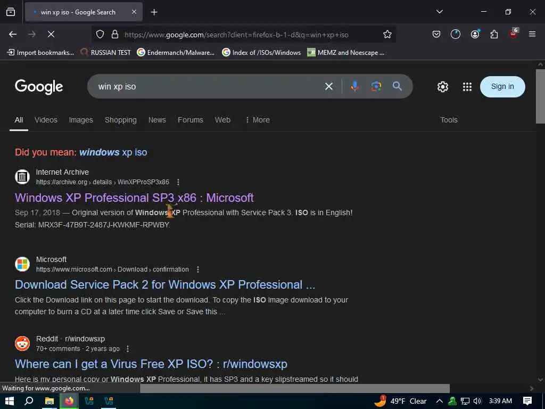The height and width of the screenshot is (409, 545).
Task: Click horizontal page scrollbar thumb
Action: tap(295, 388)
